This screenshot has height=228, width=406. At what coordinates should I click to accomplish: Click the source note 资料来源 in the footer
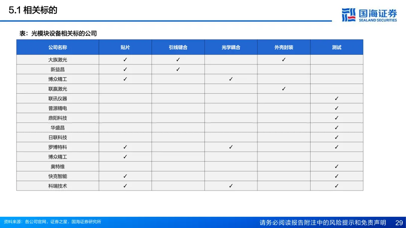pyautogui.click(x=52, y=222)
